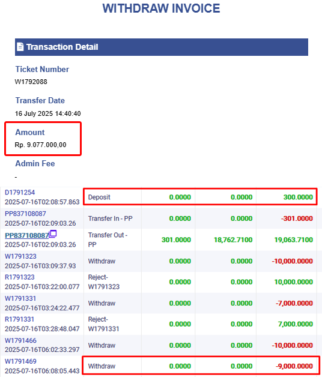Open withdraw ticket W1791469
This screenshot has height=377, width=322.
click(20, 361)
